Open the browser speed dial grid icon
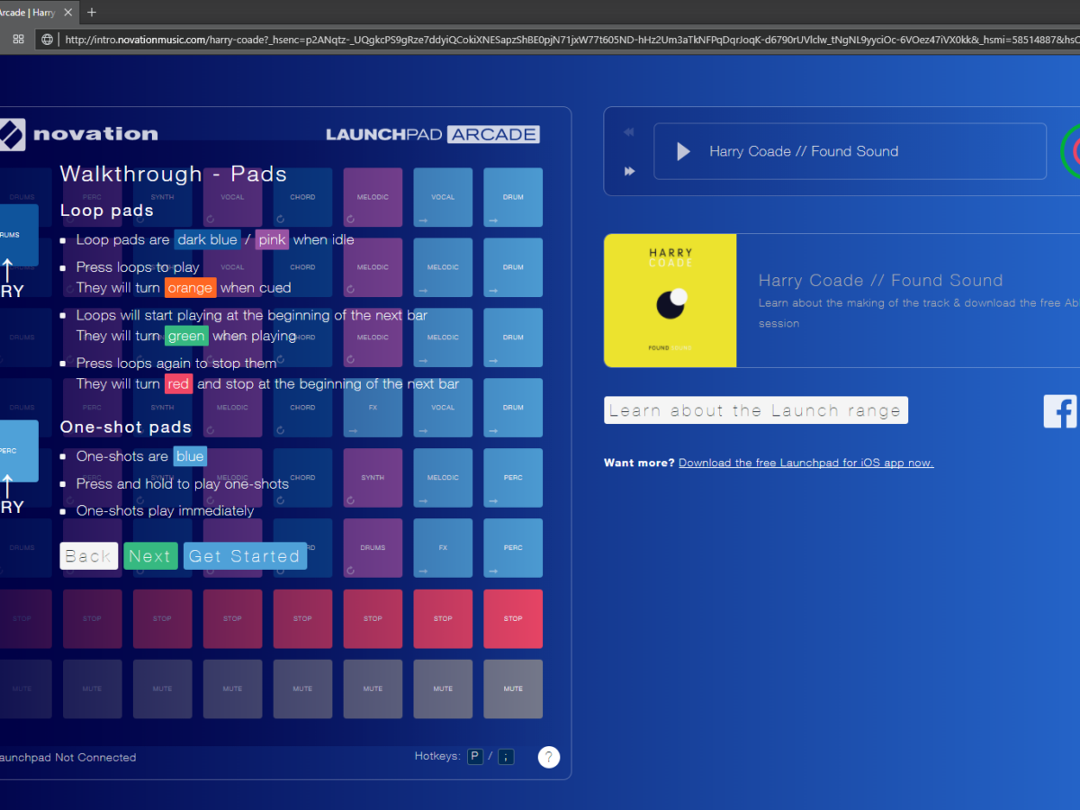The height and width of the screenshot is (810, 1080). pyautogui.click(x=18, y=40)
